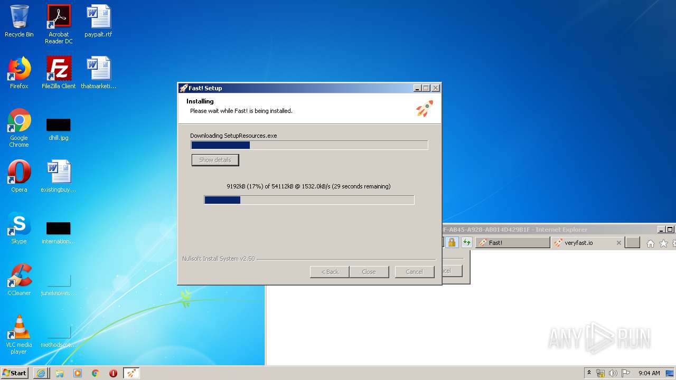
Task: Launch the VLC media player shortcut
Action: (x=19, y=335)
